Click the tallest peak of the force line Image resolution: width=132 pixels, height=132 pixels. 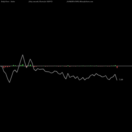(x=23, y=55)
